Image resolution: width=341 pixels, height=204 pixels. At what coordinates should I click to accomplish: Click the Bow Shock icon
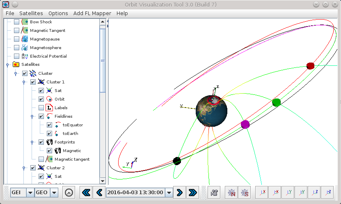(25, 22)
